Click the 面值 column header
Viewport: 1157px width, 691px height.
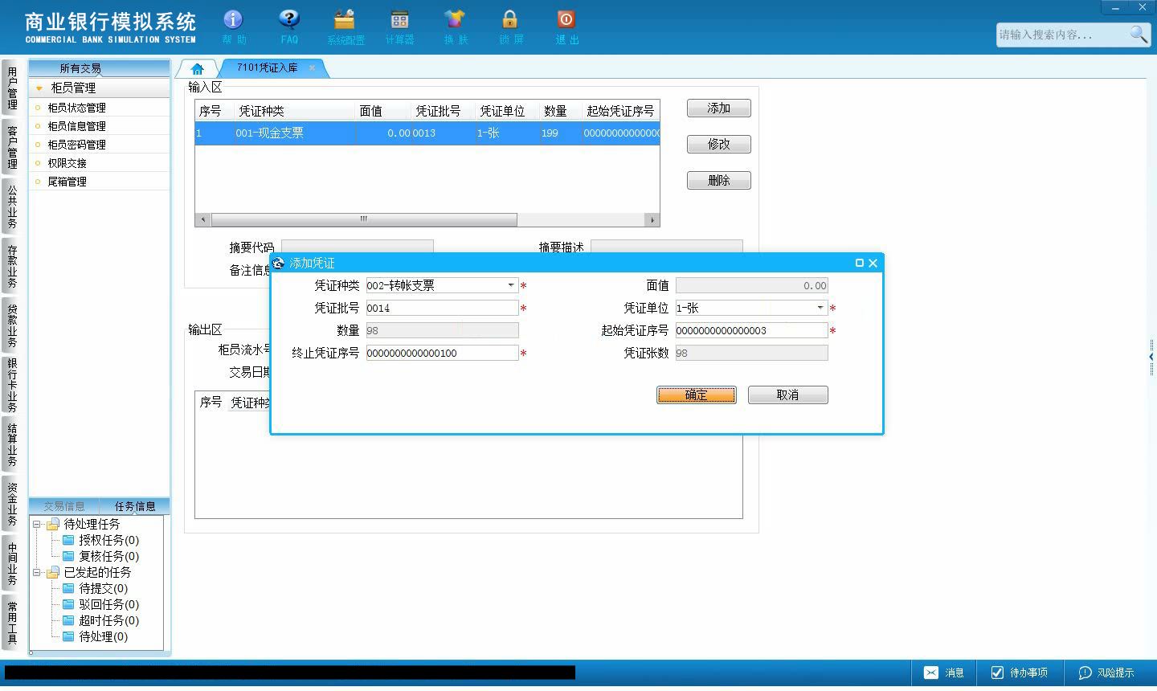click(x=382, y=111)
